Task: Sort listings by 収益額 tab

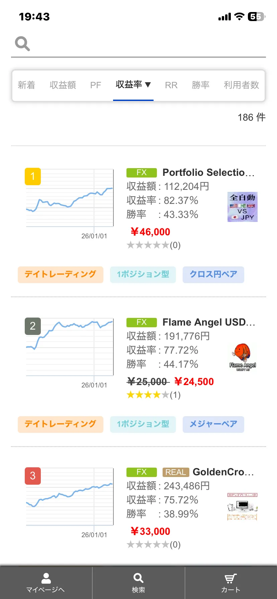Action: click(63, 85)
